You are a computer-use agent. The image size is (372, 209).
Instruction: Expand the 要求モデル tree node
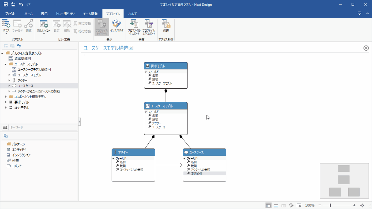tap(6, 102)
